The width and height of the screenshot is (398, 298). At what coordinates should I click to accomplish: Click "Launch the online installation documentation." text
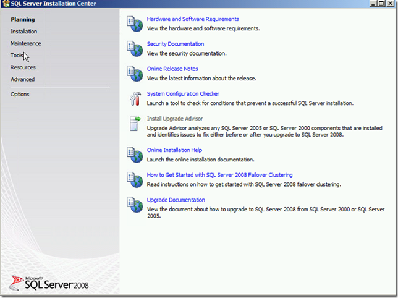[200, 160]
